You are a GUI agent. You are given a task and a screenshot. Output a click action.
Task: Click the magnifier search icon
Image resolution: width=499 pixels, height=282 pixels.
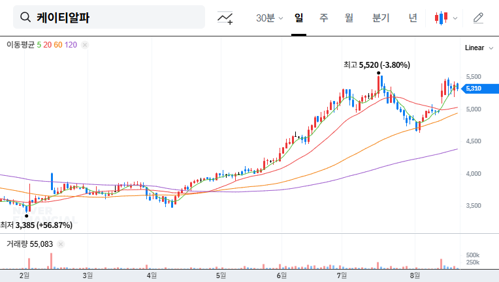click(25, 18)
